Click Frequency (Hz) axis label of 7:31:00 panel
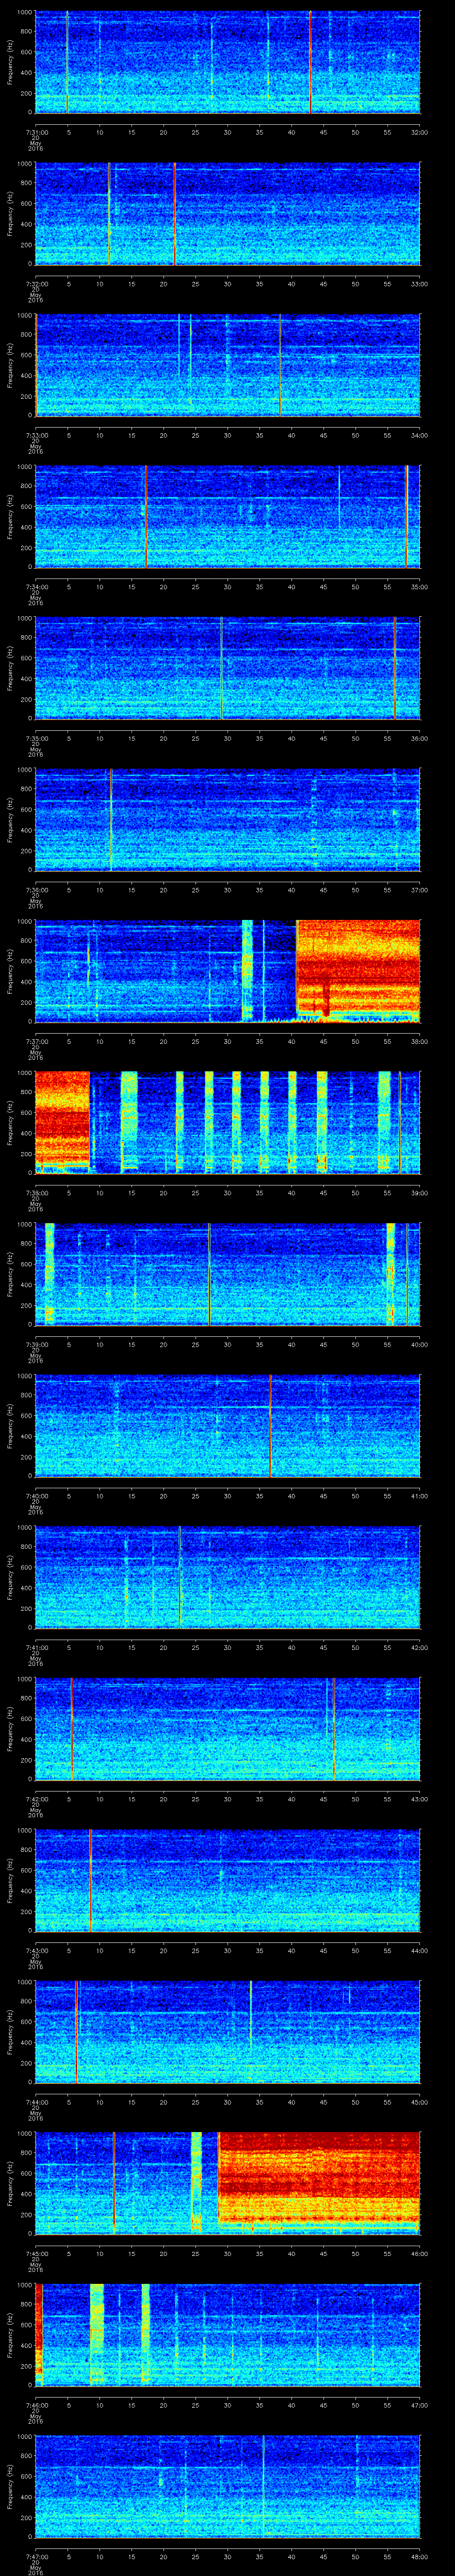Image resolution: width=455 pixels, height=2576 pixels. point(11,62)
